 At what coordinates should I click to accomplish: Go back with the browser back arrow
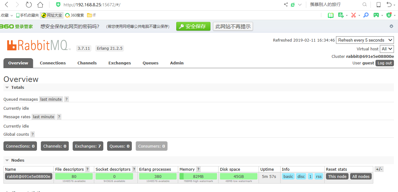(x=7, y=5)
